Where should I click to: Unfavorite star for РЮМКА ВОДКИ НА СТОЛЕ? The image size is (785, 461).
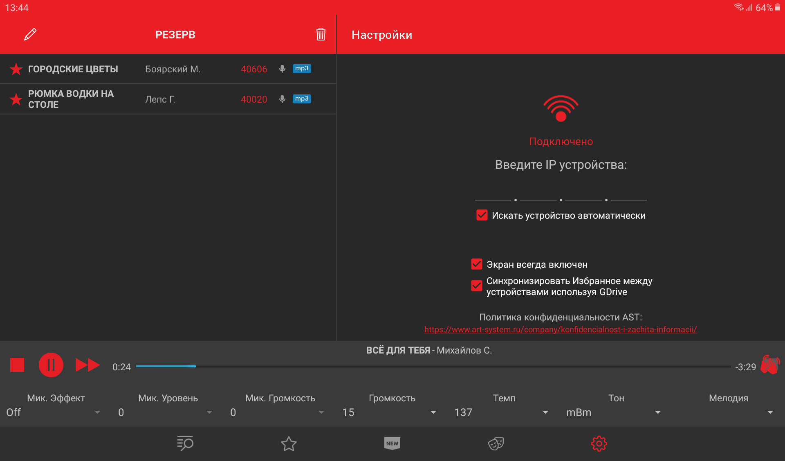tap(16, 99)
